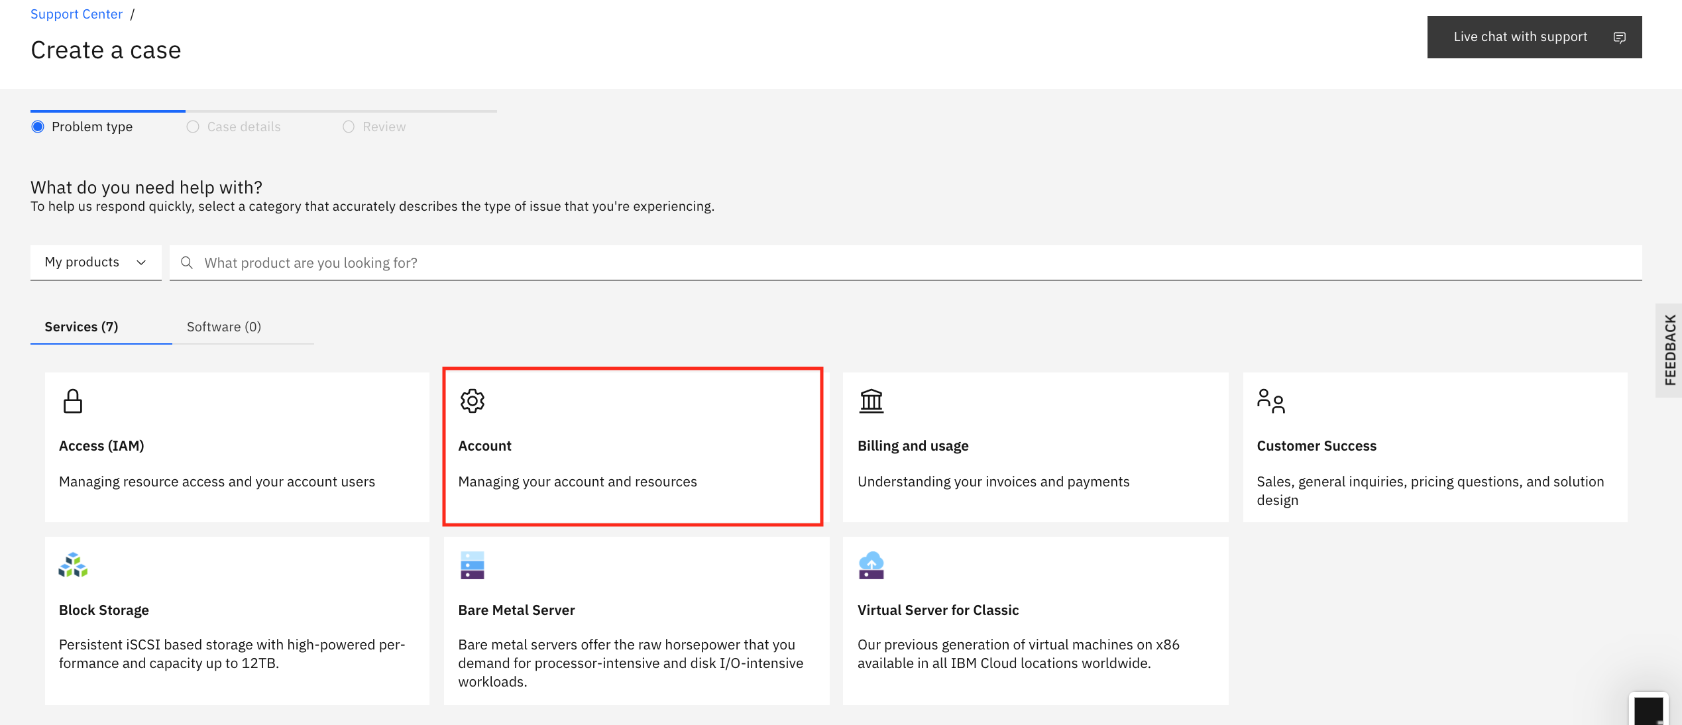This screenshot has width=1682, height=725.
Task: Switch to the Software (0) tab
Action: point(224,327)
